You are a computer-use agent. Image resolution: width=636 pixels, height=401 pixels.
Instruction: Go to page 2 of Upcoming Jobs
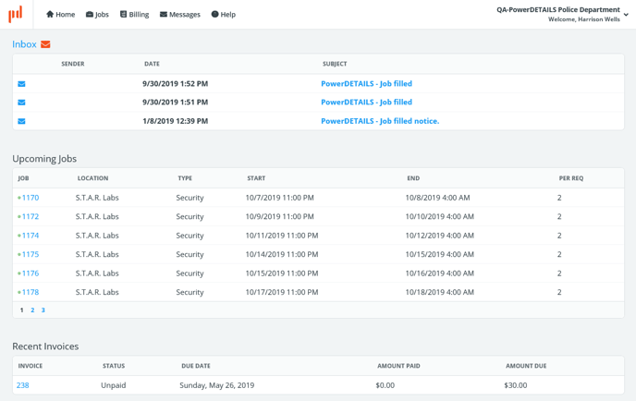32,310
